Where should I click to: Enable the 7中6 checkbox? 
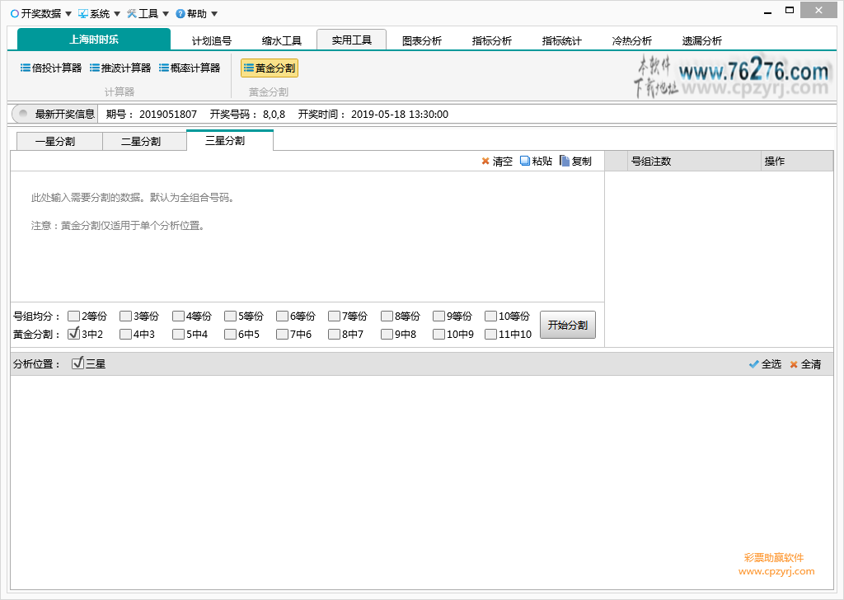tap(282, 334)
